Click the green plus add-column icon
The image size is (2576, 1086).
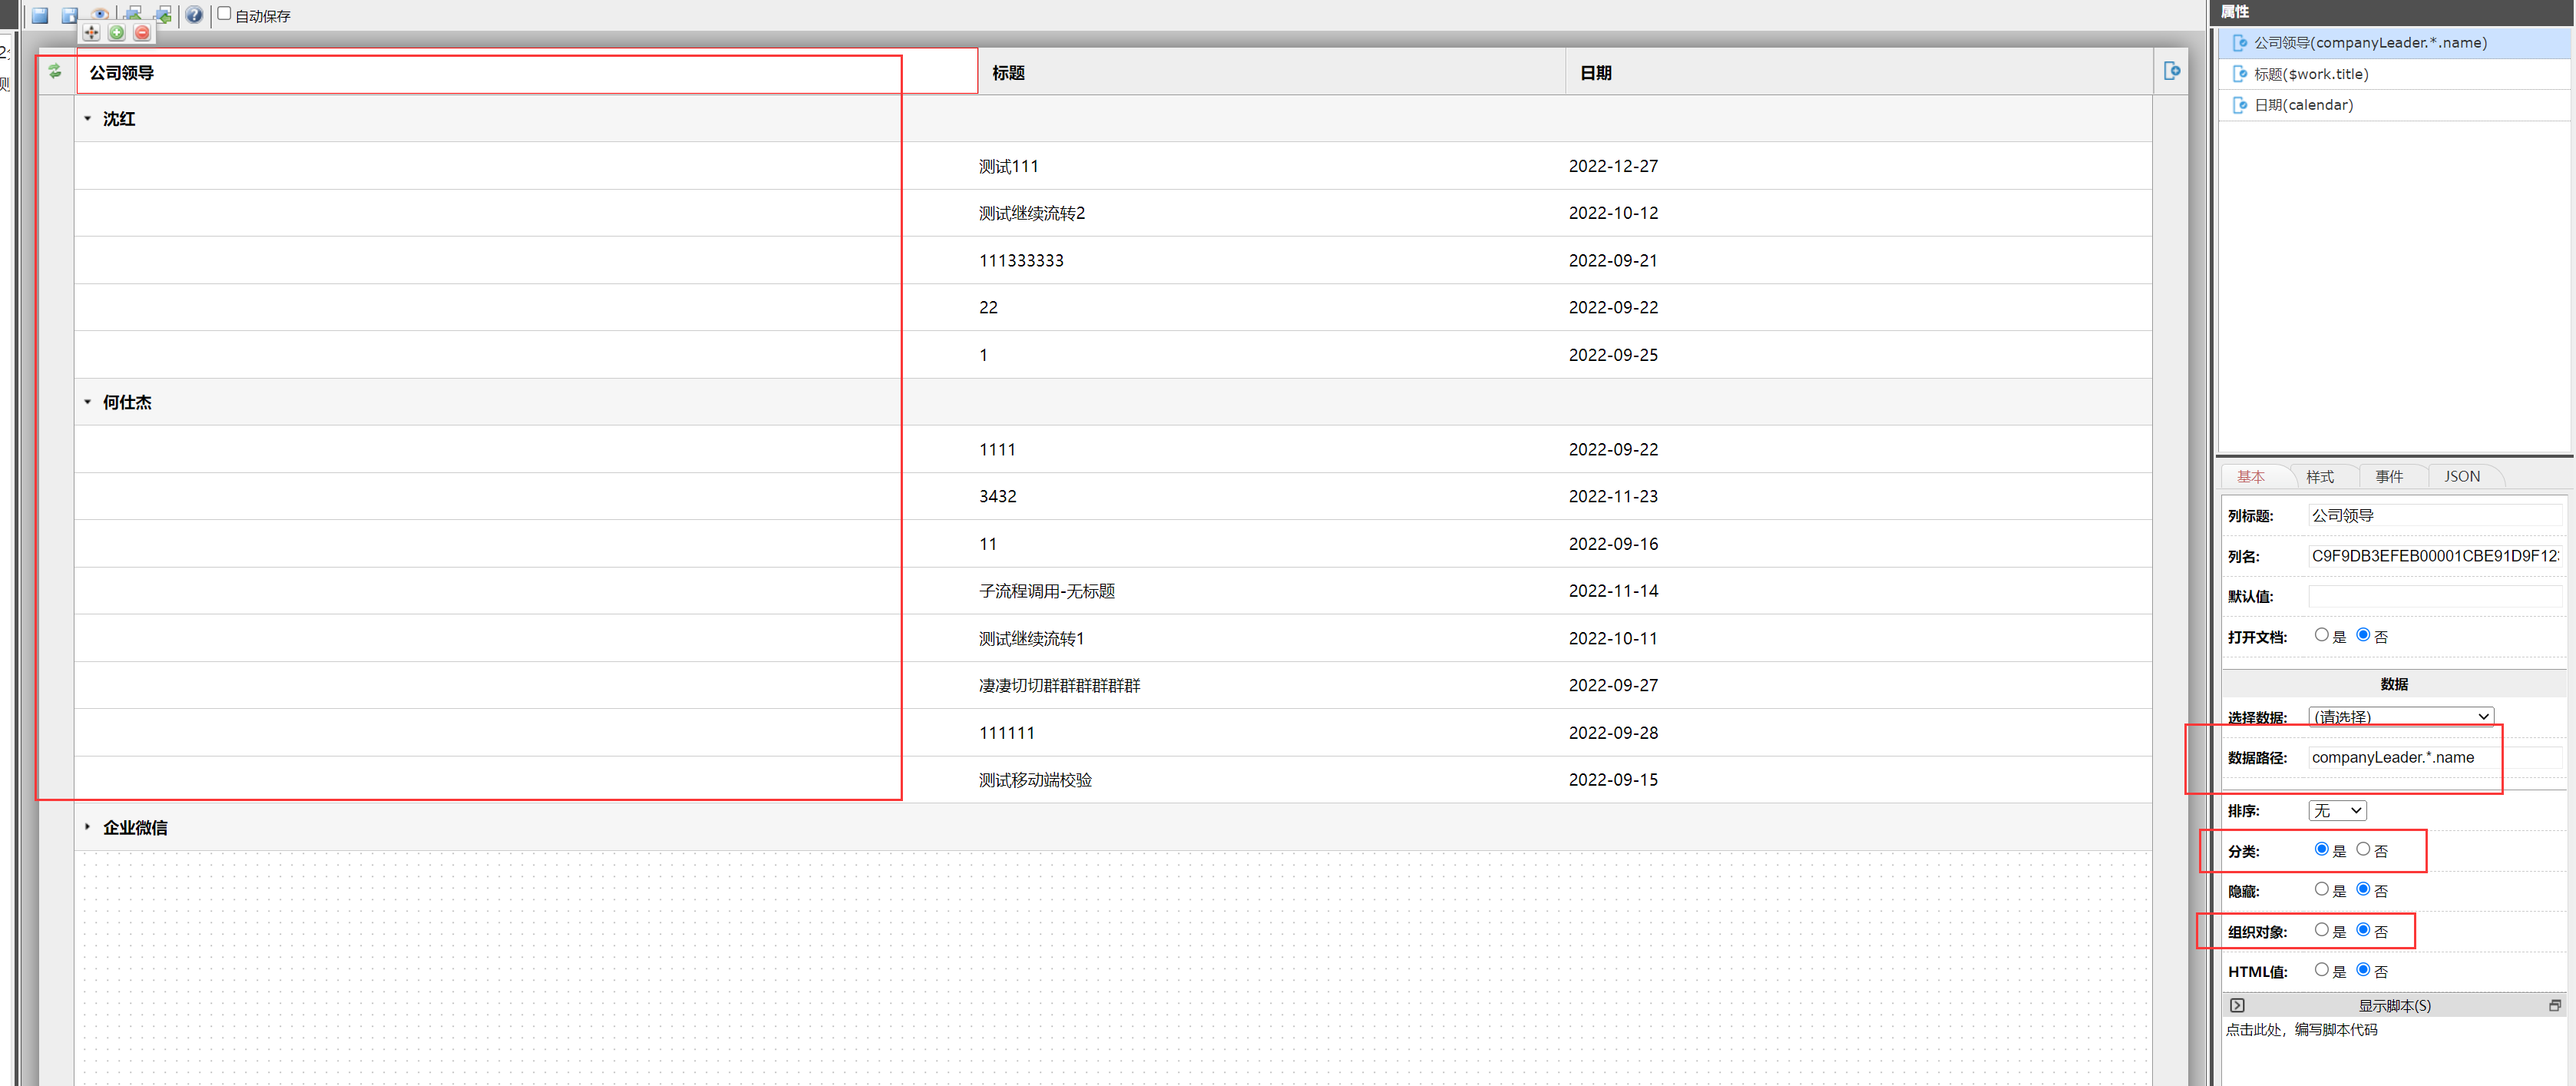pyautogui.click(x=117, y=33)
